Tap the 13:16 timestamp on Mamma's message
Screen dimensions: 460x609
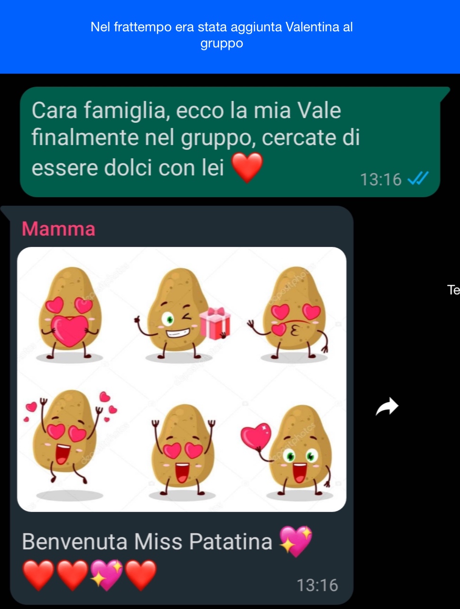pyautogui.click(x=317, y=585)
